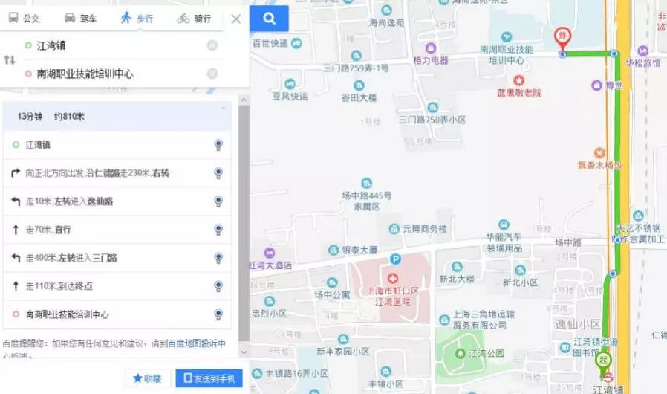The height and width of the screenshot is (394, 667).
Task: Select the 骑行 cycling tab
Action: (195, 19)
